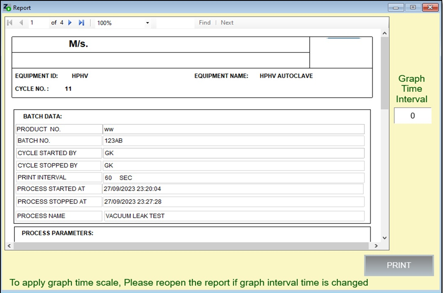Click the Find link in toolbar
443x293 pixels.
tap(205, 23)
